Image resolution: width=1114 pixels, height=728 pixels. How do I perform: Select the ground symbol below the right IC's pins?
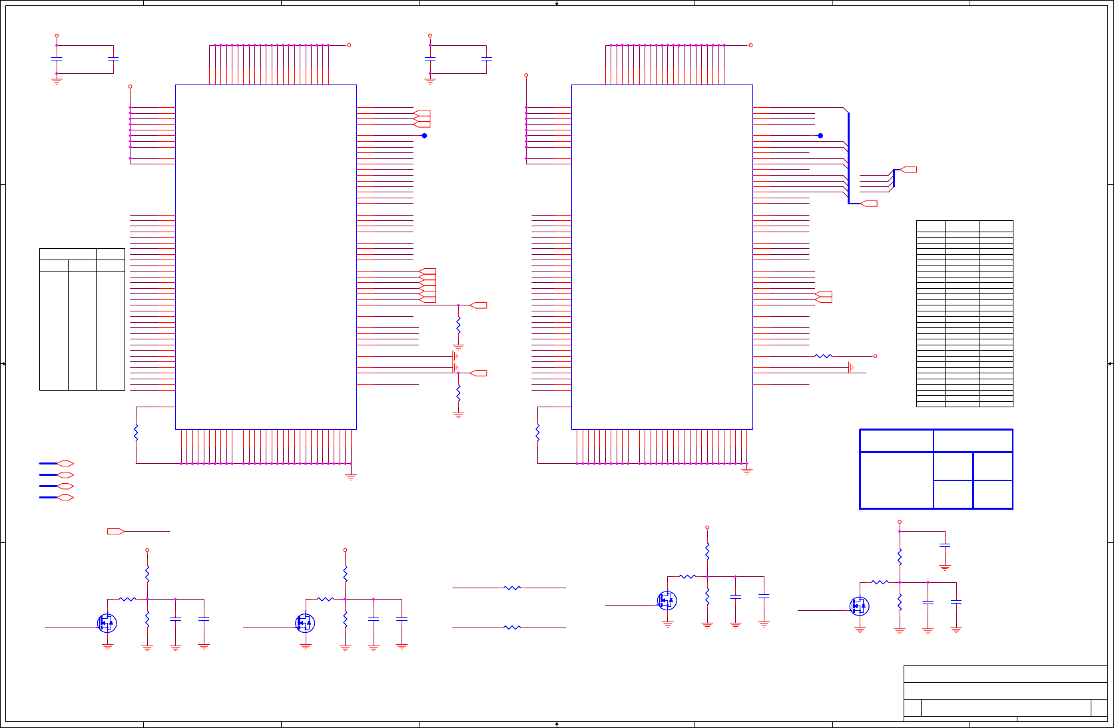tap(747, 470)
